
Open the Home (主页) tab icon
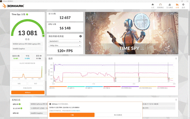pos(153,5)
